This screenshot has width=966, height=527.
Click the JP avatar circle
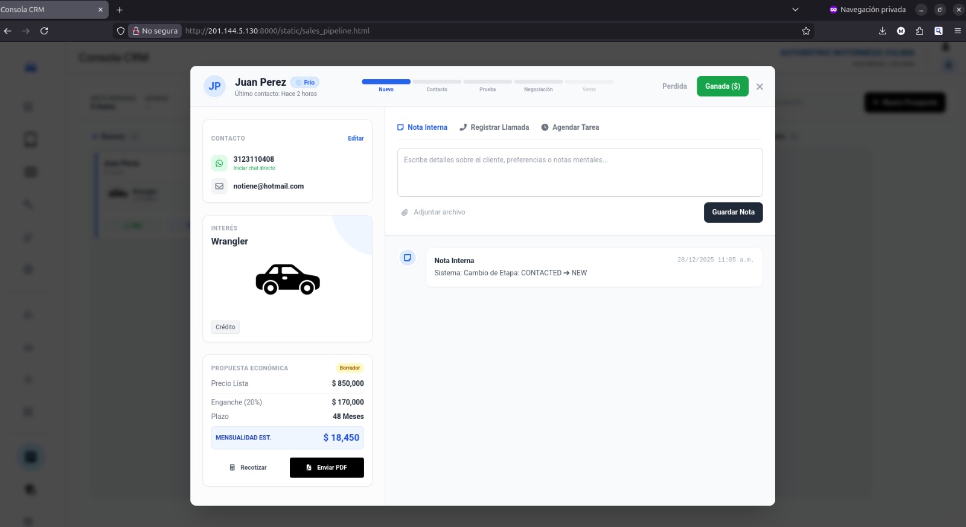pyautogui.click(x=214, y=86)
